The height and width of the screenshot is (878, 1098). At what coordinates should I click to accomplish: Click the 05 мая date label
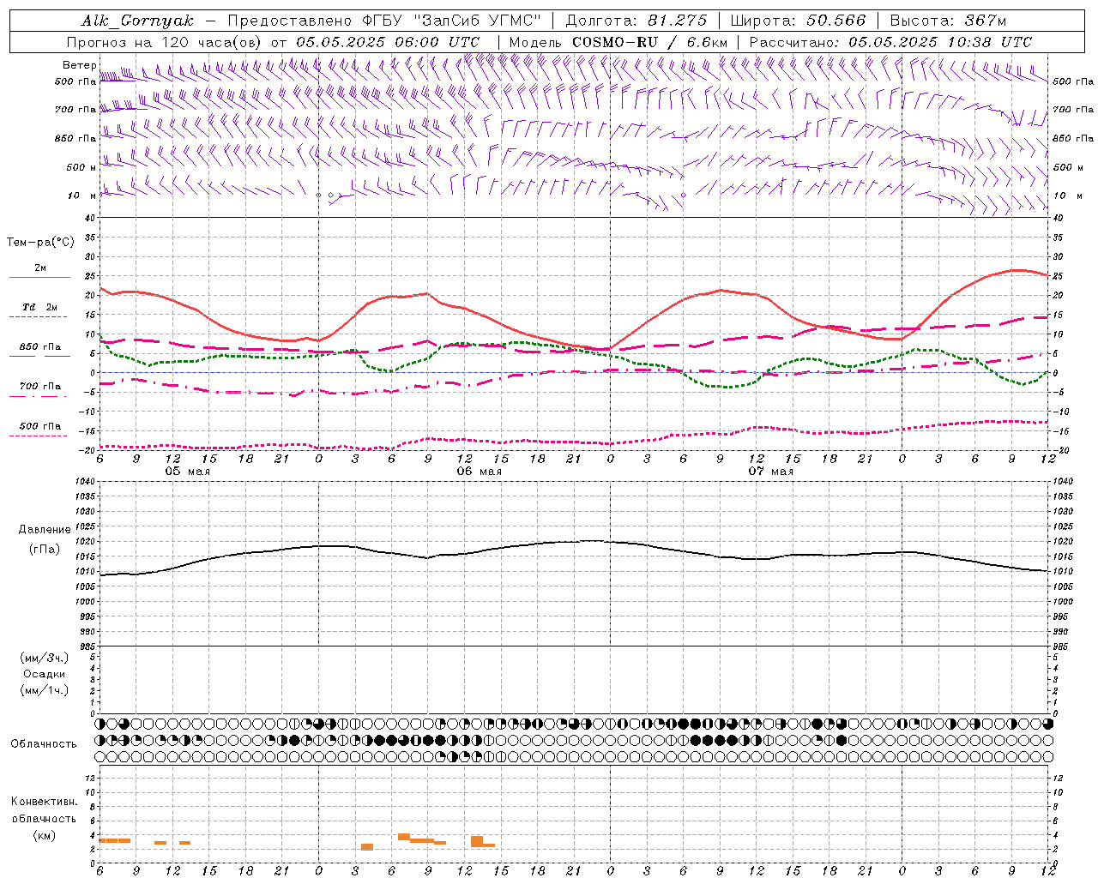[187, 472]
